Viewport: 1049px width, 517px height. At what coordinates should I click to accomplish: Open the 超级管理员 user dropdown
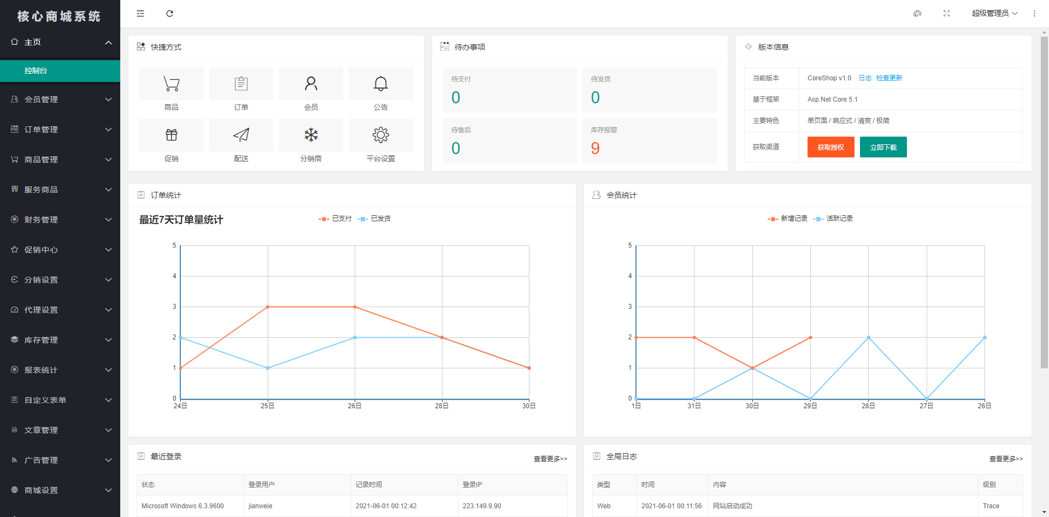point(994,14)
